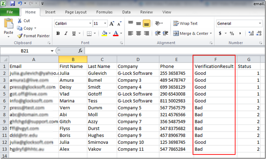
Task: Switch to the Page Layout tab
Action: coord(76,12)
